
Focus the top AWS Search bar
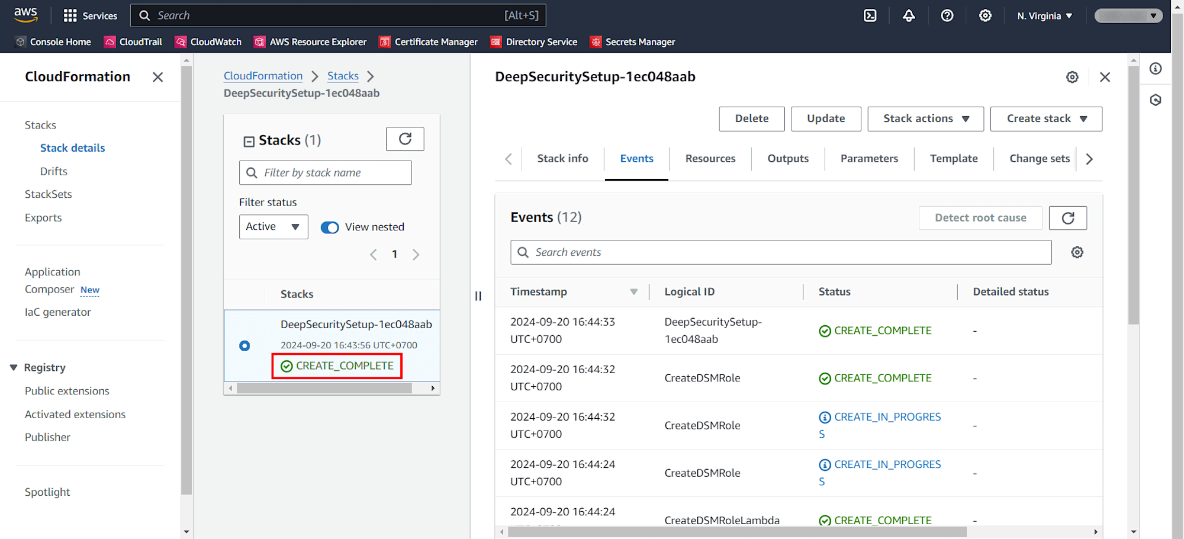[338, 15]
